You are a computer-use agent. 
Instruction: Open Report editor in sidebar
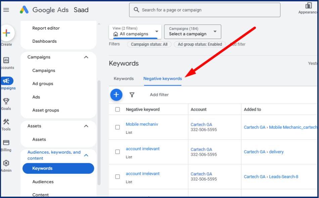tap(46, 28)
